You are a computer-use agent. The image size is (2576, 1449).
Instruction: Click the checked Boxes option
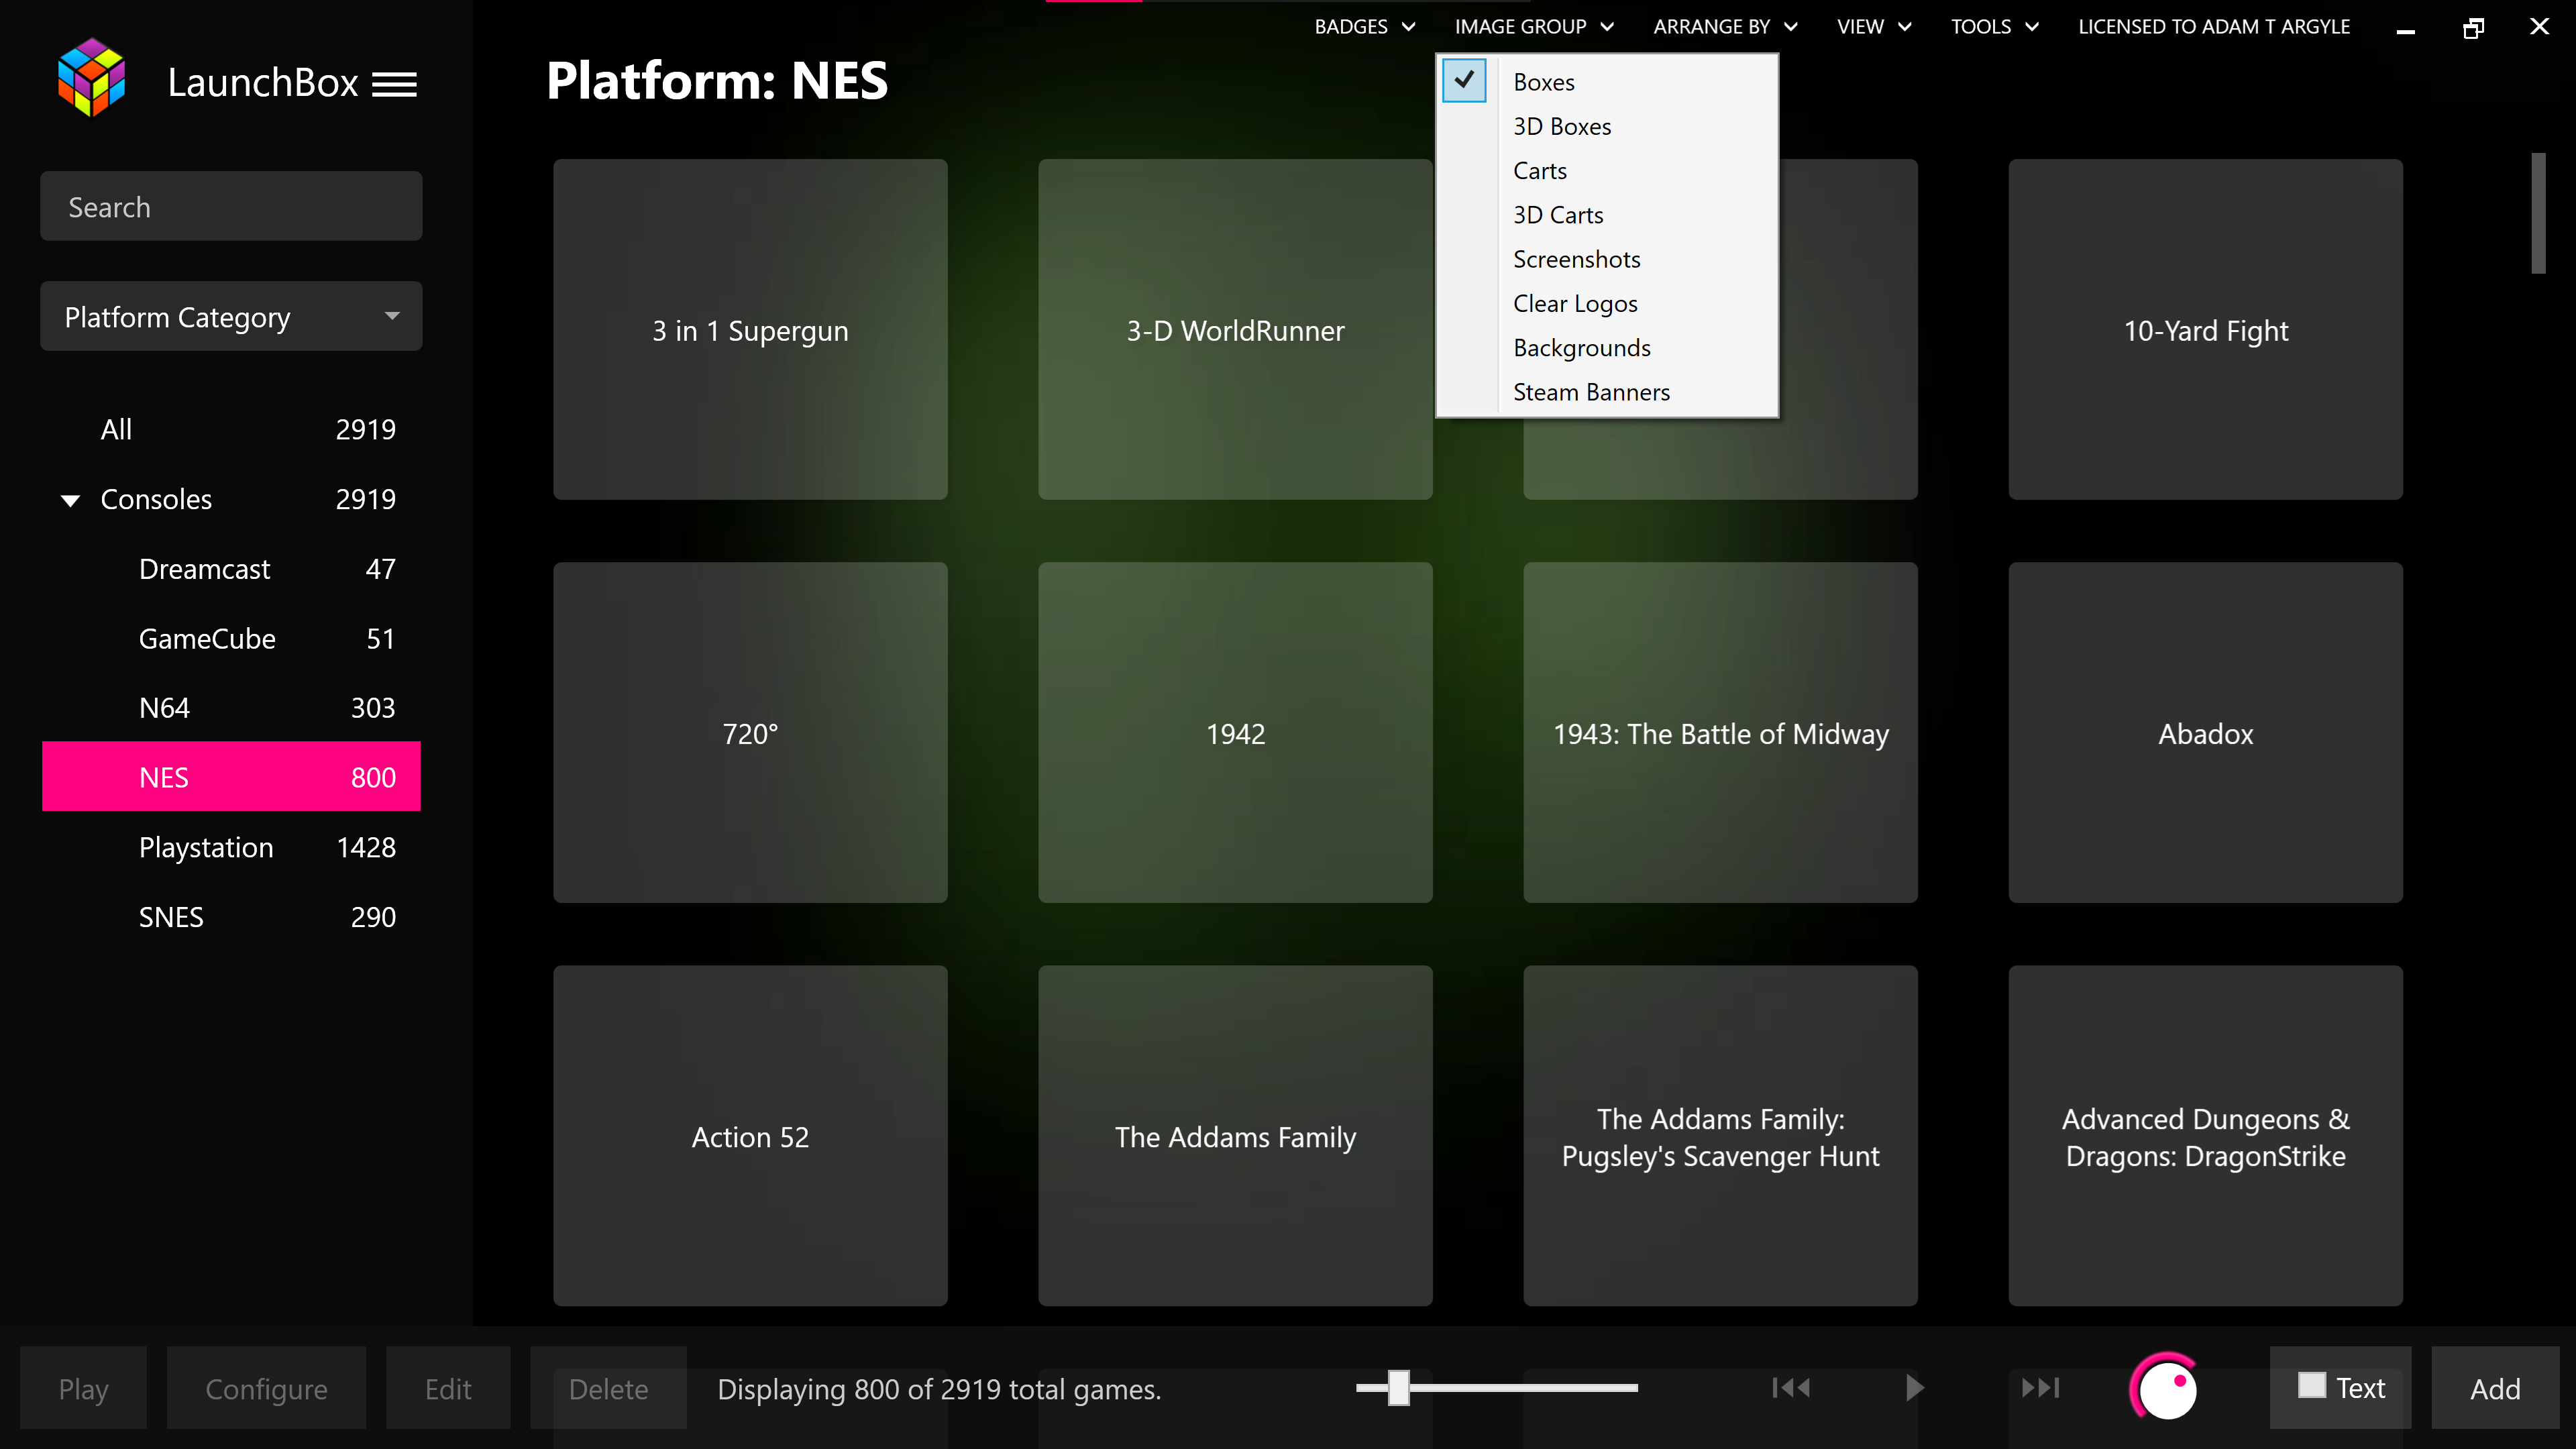pos(1543,82)
